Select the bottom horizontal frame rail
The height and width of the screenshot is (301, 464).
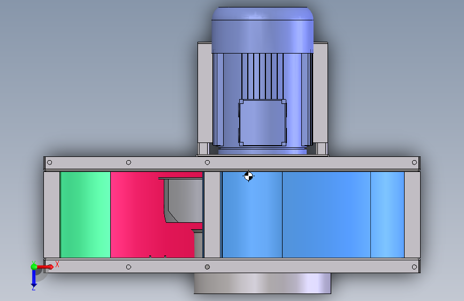(232, 266)
